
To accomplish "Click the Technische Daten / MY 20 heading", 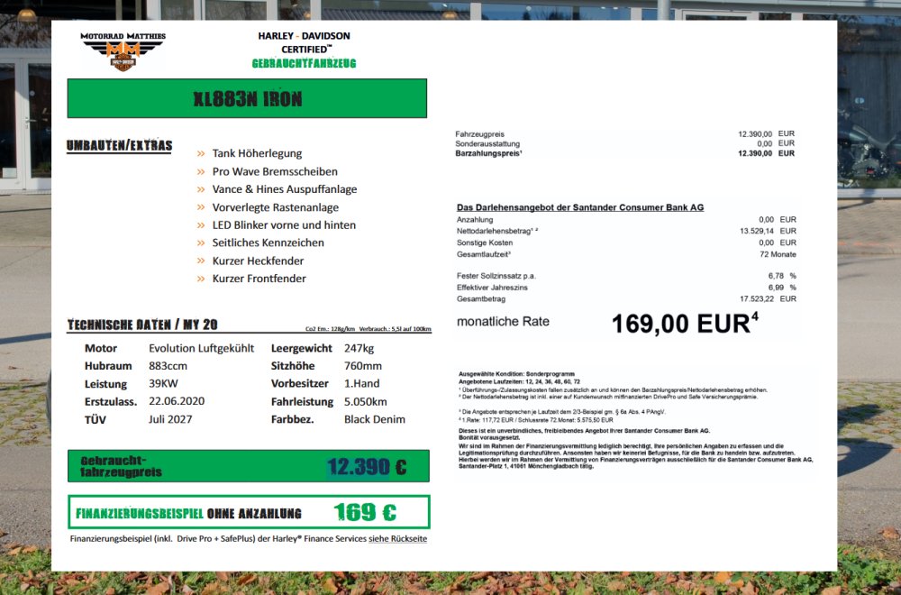I will coord(142,325).
